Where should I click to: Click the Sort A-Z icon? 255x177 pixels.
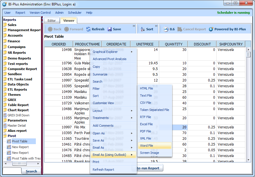pos(143,29)
